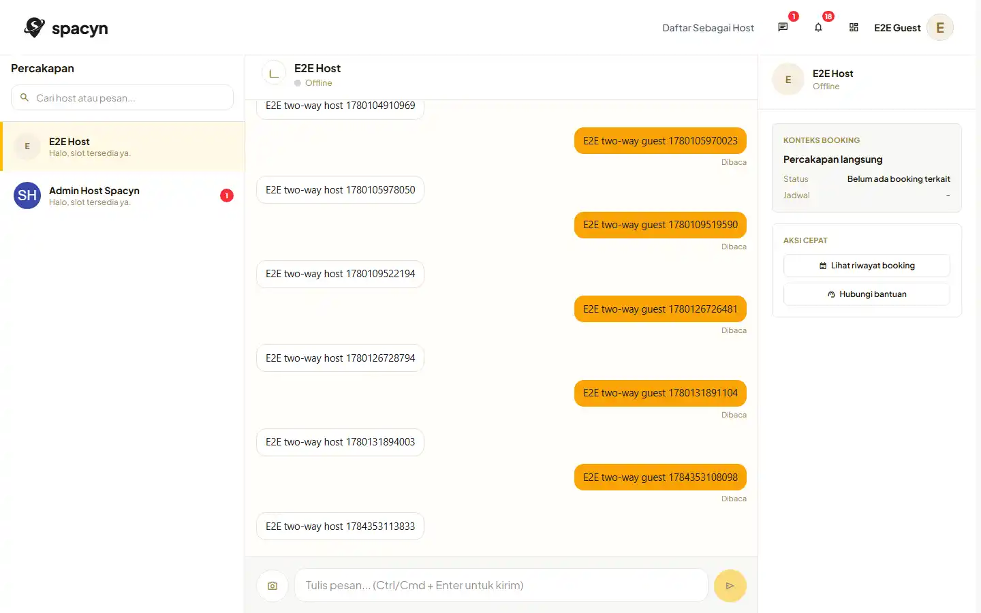Click the search magnifier icon
The height and width of the screenshot is (613, 981).
25,97
